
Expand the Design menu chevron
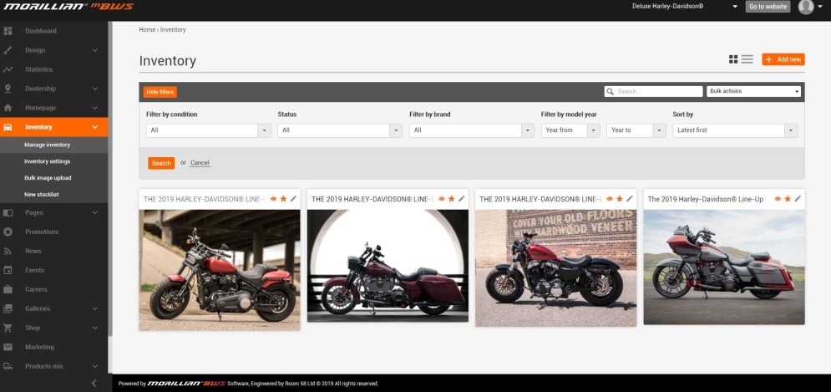click(95, 50)
